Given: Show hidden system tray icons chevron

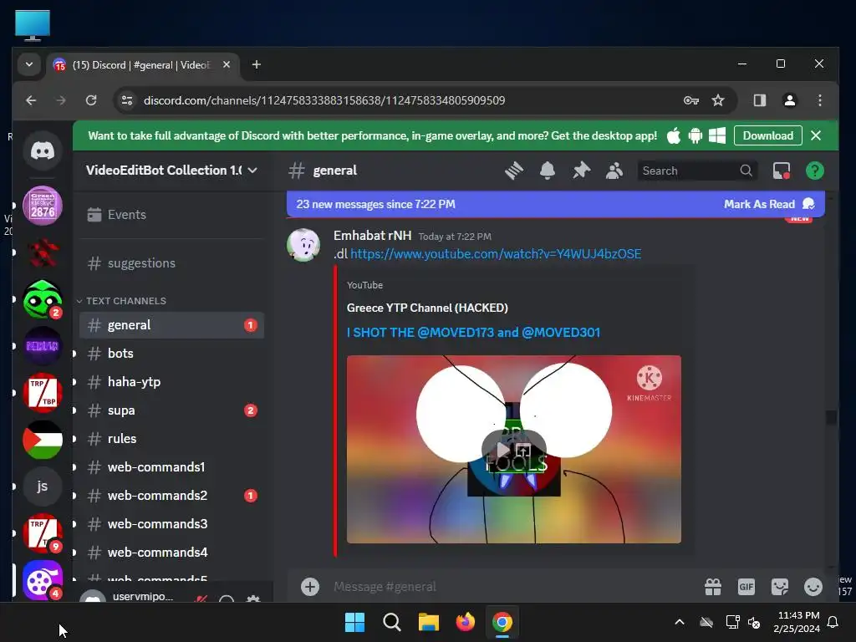Looking at the screenshot, I should click(680, 622).
